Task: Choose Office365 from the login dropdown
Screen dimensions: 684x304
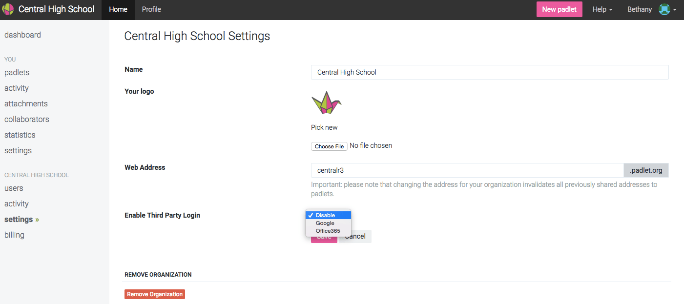Action: point(327,231)
